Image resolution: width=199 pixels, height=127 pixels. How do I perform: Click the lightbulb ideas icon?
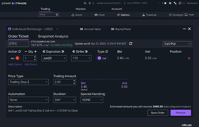(90, 3)
